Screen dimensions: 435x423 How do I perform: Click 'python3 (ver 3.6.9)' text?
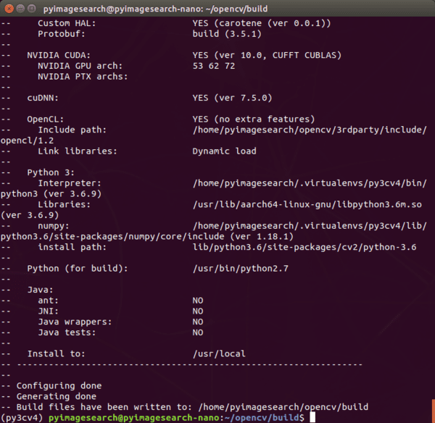51,194
